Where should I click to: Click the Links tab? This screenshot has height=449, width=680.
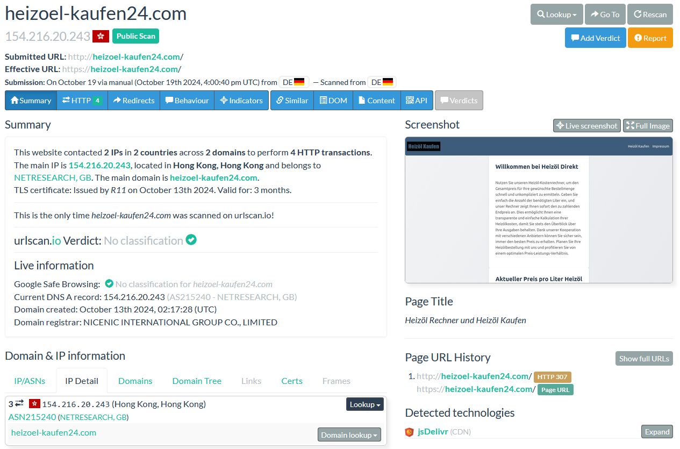[x=251, y=381]
